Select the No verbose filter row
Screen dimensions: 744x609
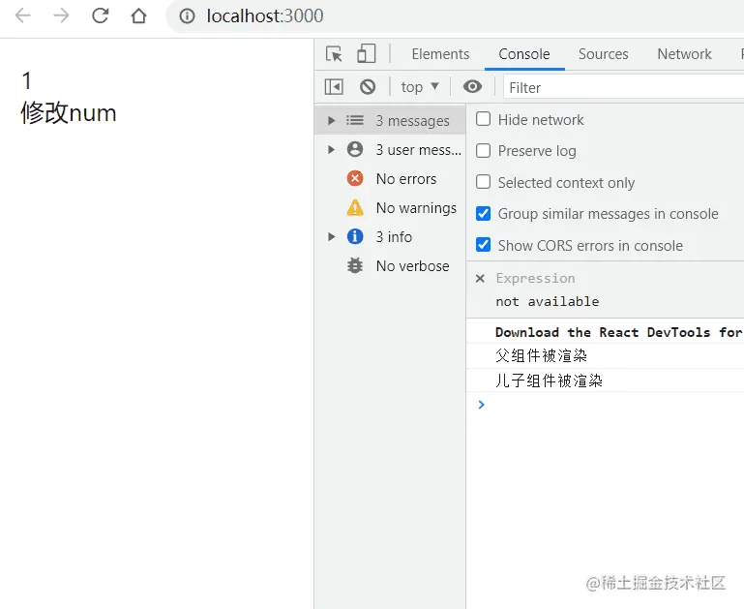coord(390,265)
